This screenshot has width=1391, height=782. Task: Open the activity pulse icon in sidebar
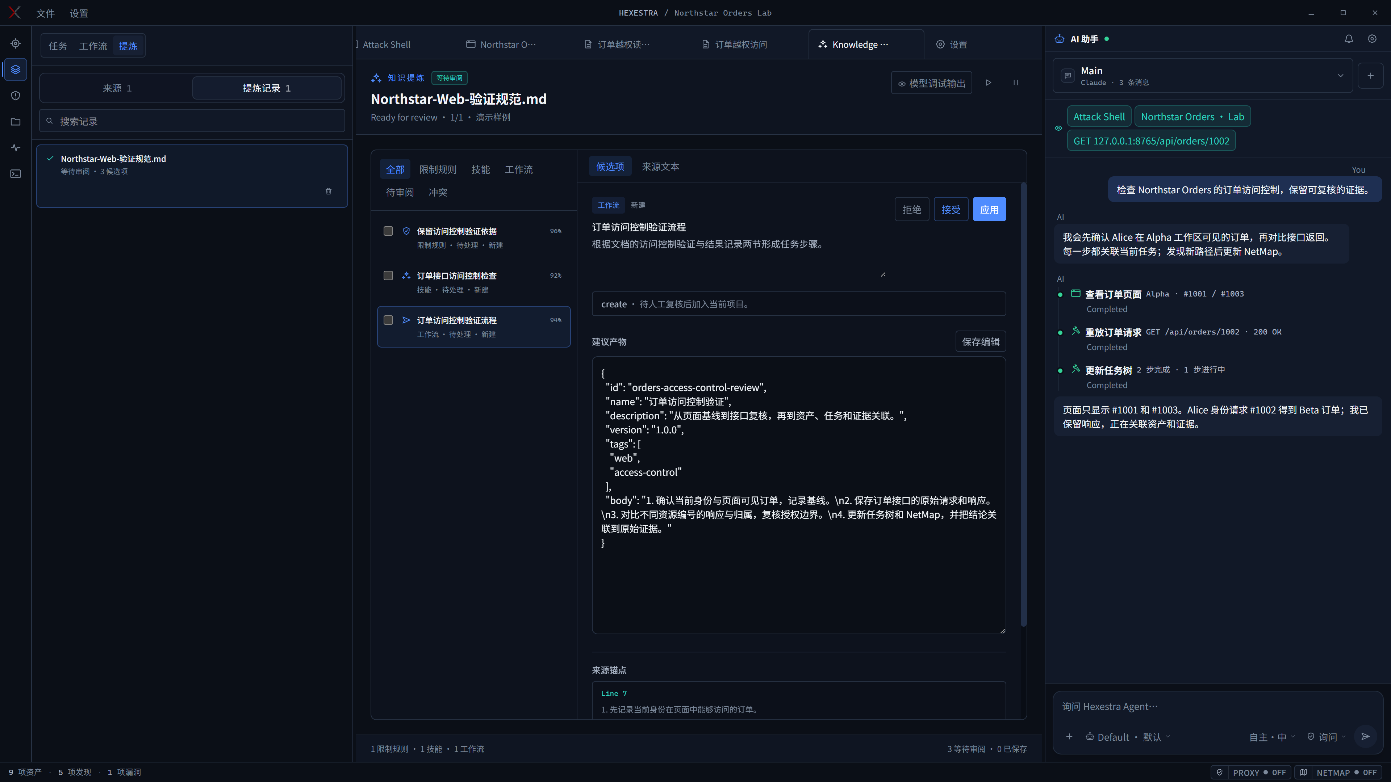(x=16, y=147)
